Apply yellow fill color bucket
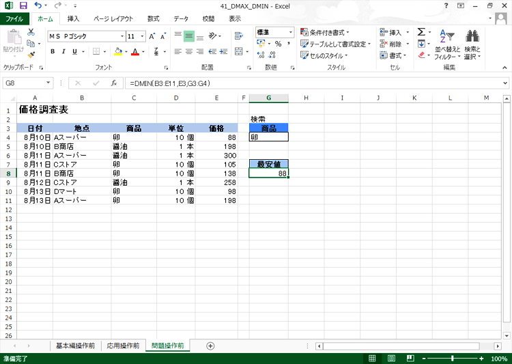The width and height of the screenshot is (512, 364). coord(118,52)
